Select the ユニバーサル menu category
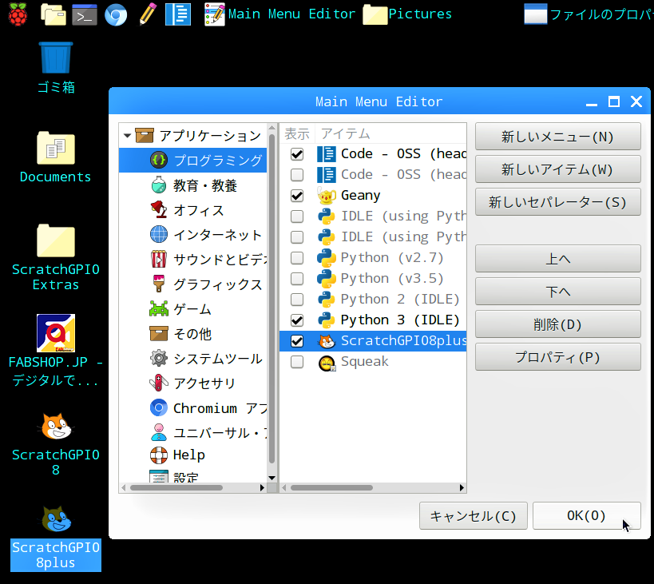The height and width of the screenshot is (584, 654). click(x=192, y=433)
